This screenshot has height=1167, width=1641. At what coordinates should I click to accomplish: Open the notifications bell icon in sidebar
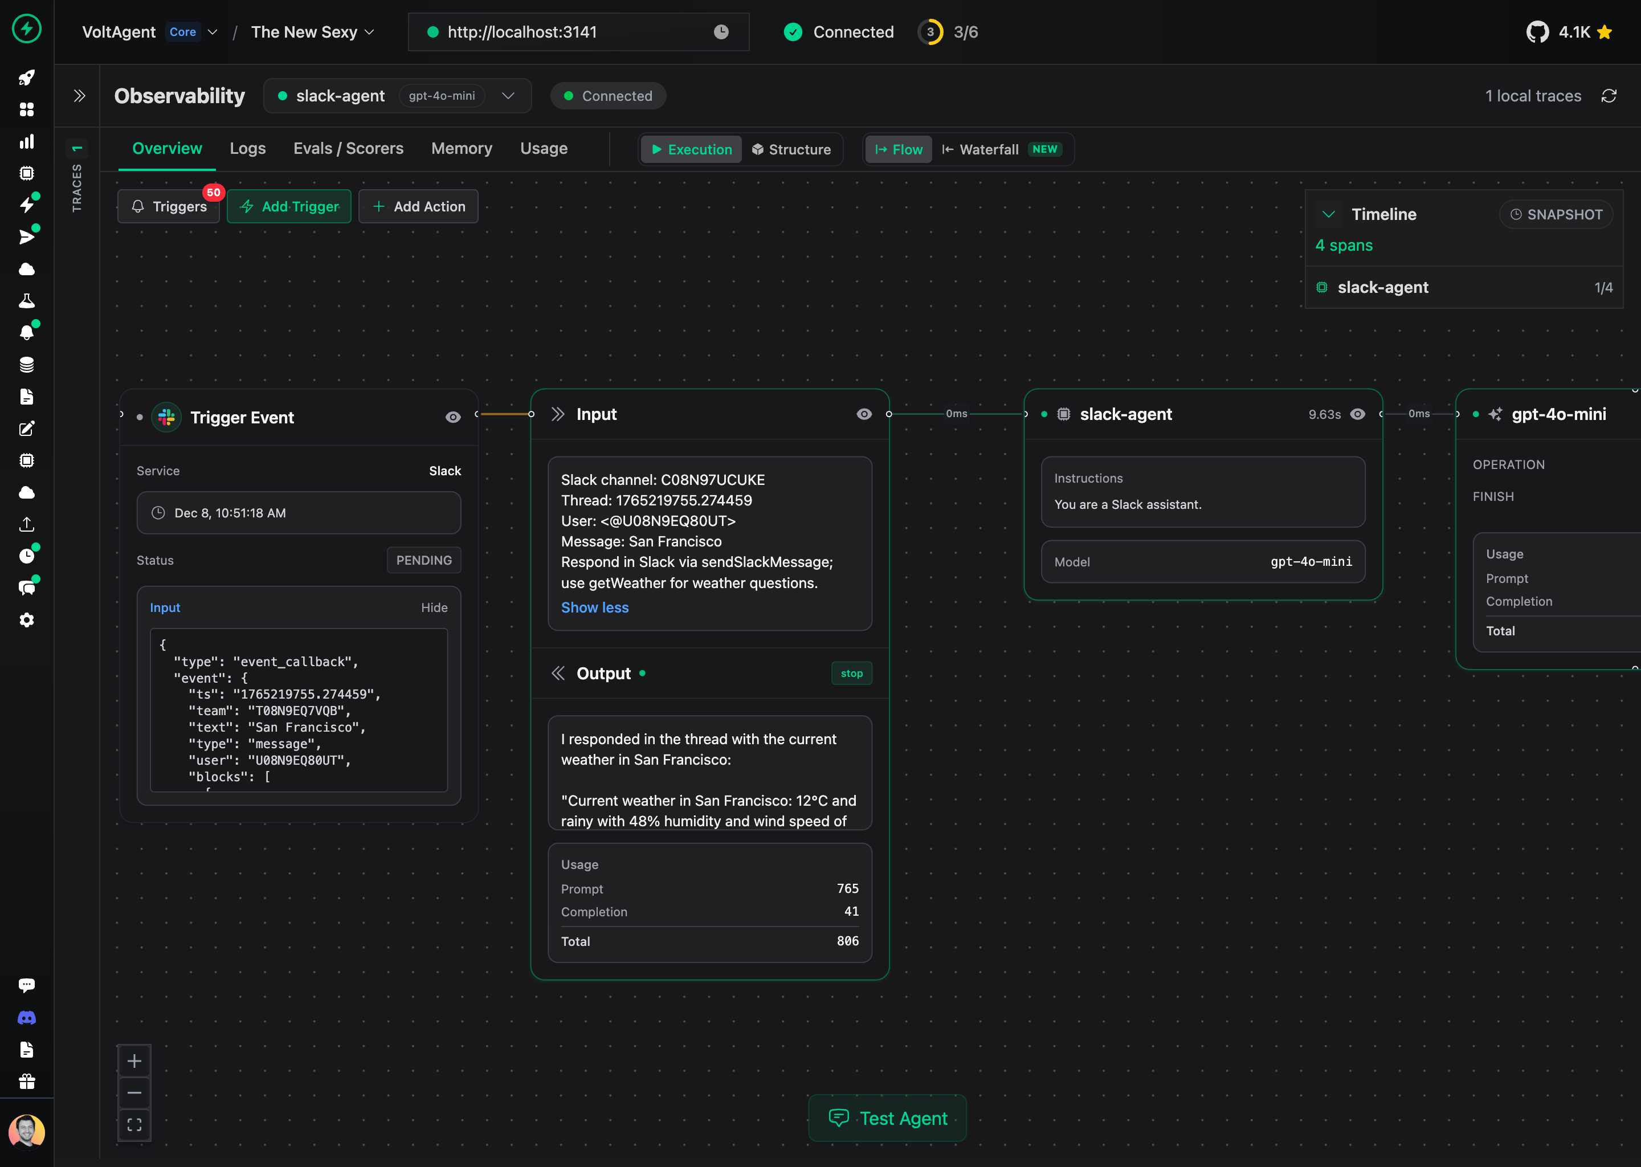[27, 331]
